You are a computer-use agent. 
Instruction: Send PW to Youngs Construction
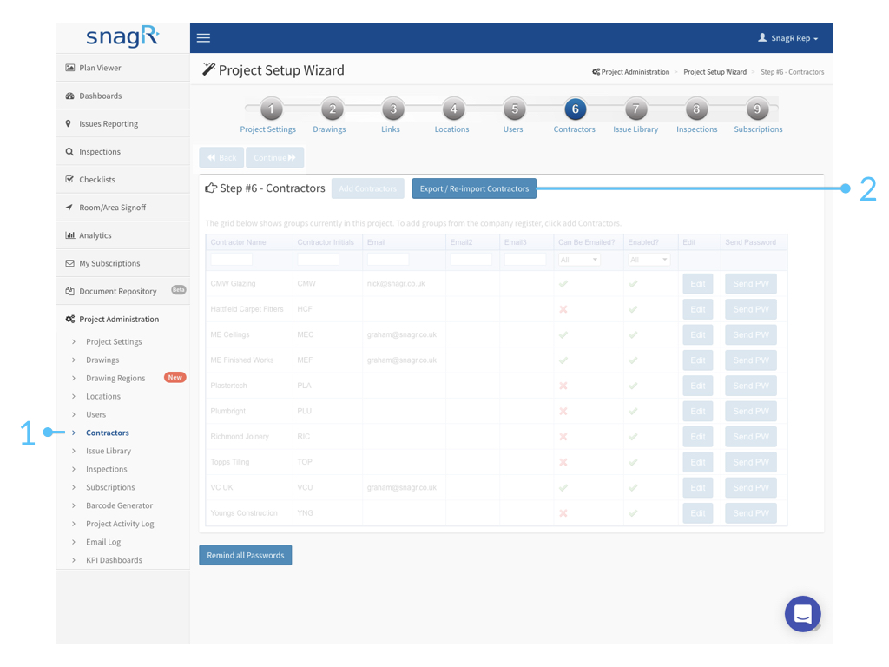(x=751, y=513)
